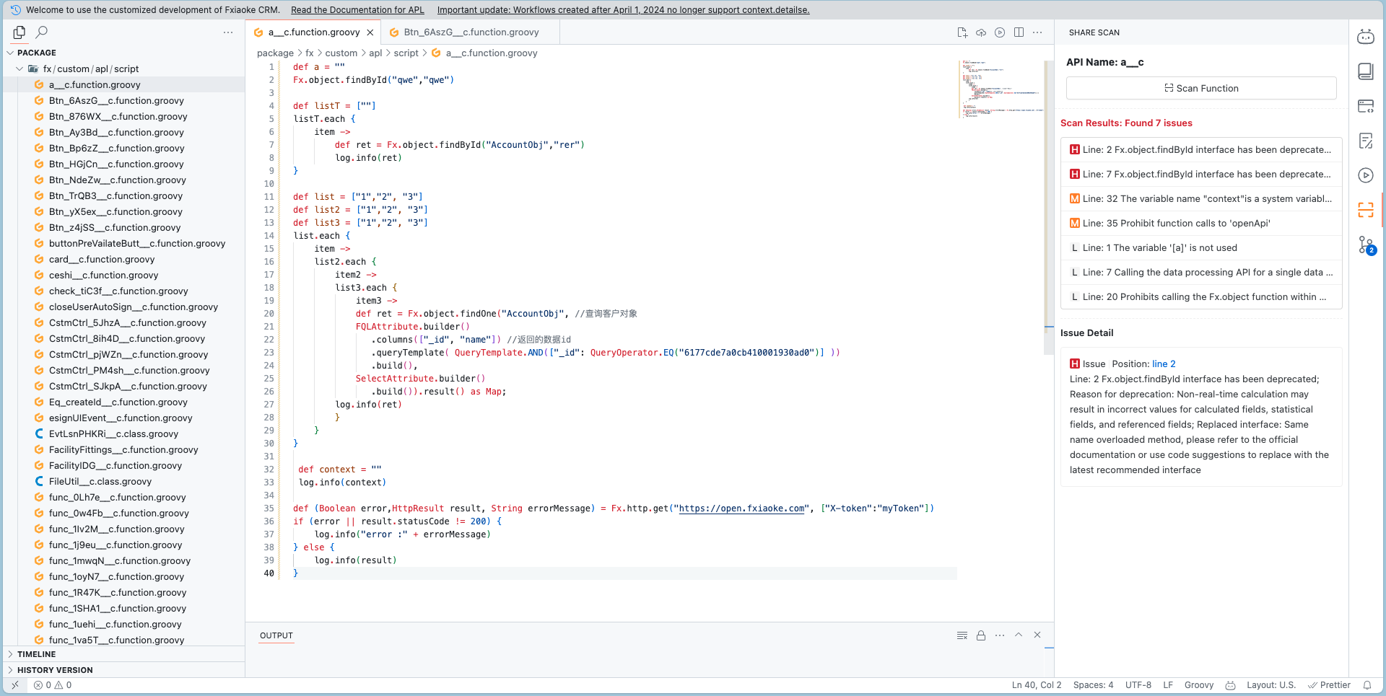Viewport: 1386px width, 696px height.
Task: Open the book documentation icon in right bar
Action: click(x=1365, y=71)
